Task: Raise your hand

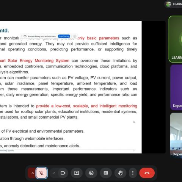Action: [120, 173]
